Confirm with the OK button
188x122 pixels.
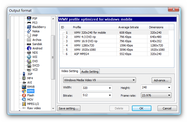pyautogui.click(x=142, y=108)
